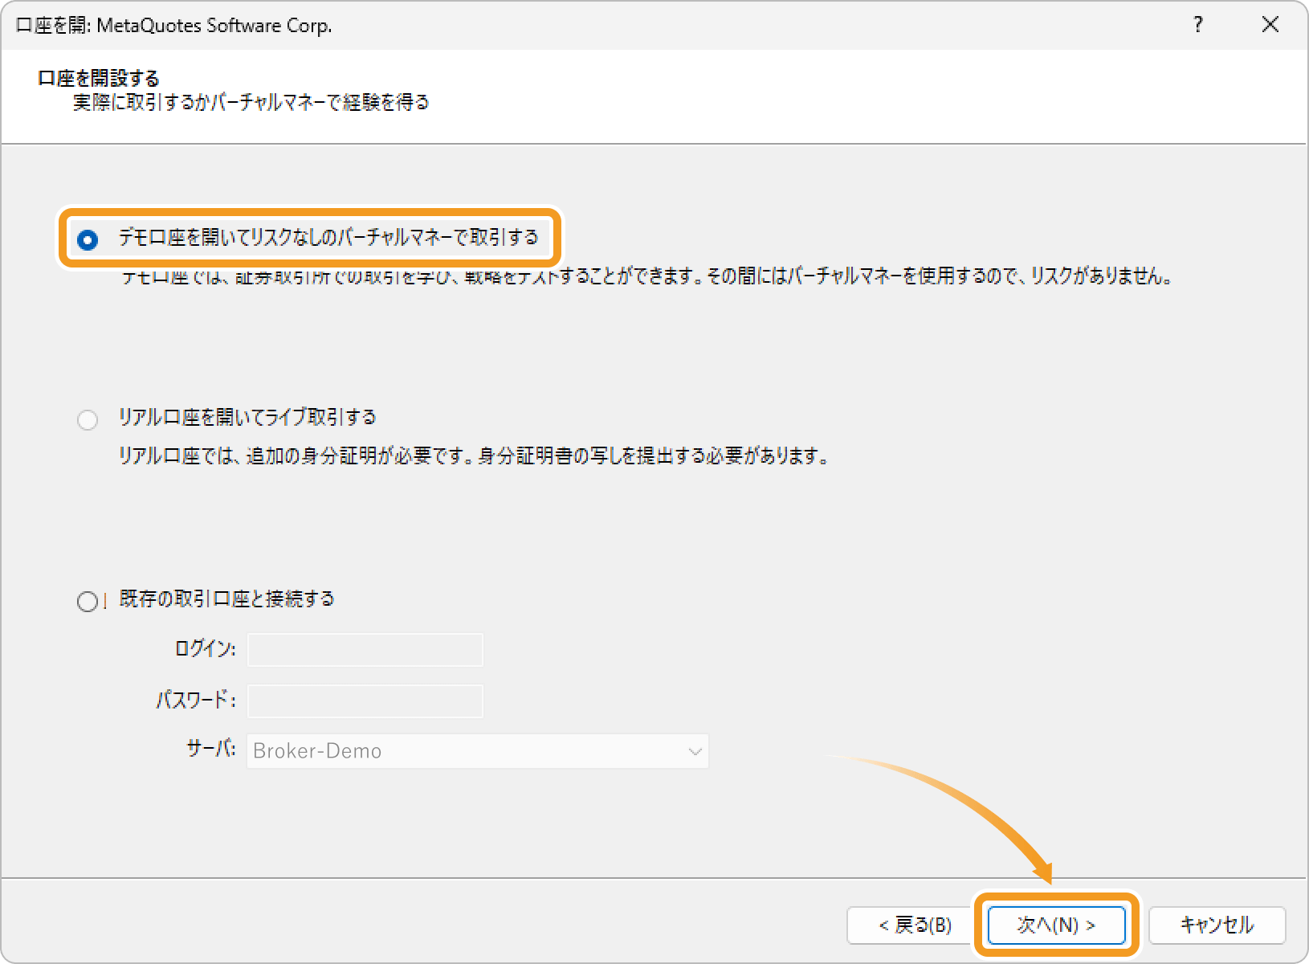Click the 口座を開設する header title
This screenshot has height=964, width=1309.
pos(99,78)
